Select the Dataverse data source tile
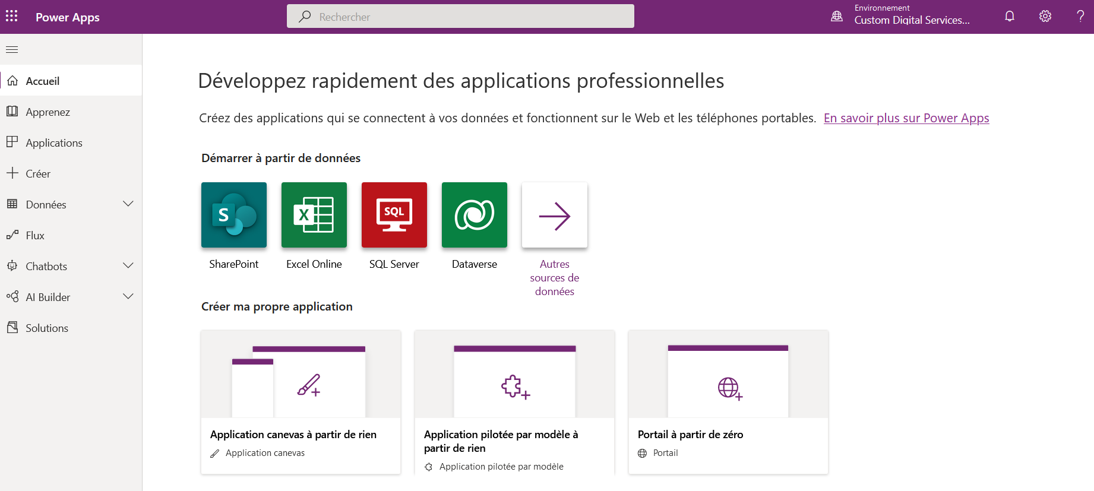 475,215
